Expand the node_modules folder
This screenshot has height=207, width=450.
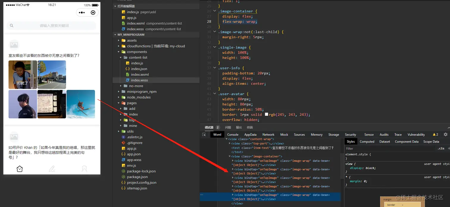pyautogui.click(x=119, y=97)
